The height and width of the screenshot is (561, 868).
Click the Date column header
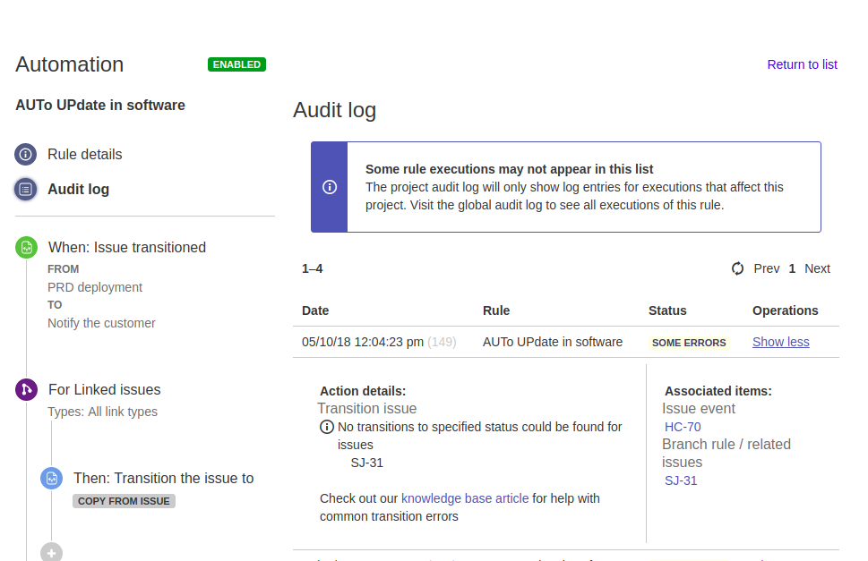[x=315, y=310]
